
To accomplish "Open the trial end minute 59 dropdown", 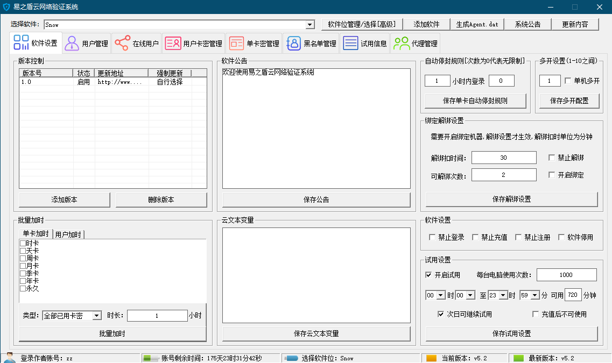I will pos(535,295).
